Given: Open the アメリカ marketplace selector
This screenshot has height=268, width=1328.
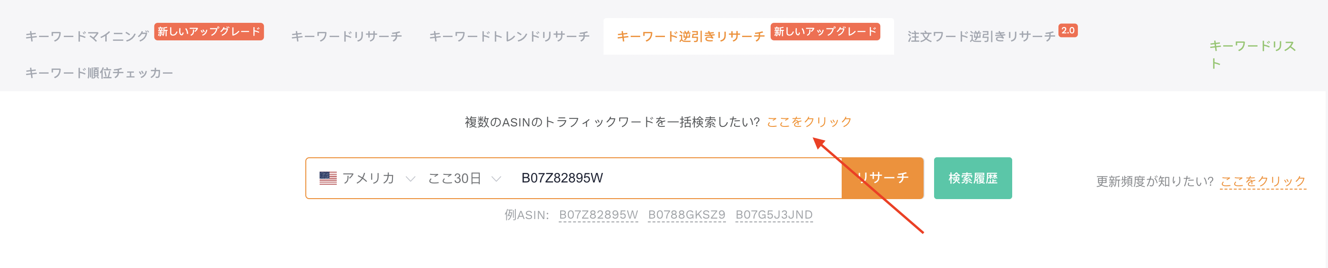Looking at the screenshot, I should click(368, 178).
